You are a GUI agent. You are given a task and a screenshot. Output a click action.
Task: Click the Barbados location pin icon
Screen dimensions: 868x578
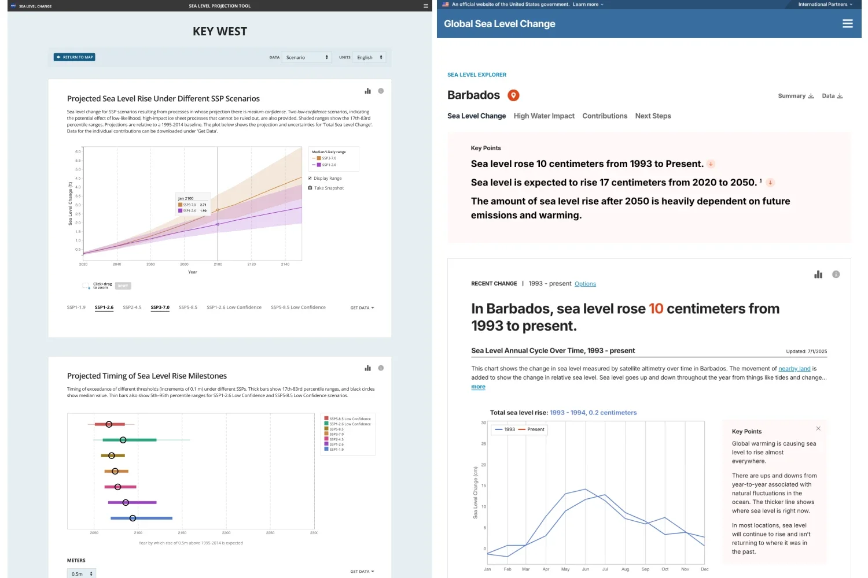tap(513, 95)
